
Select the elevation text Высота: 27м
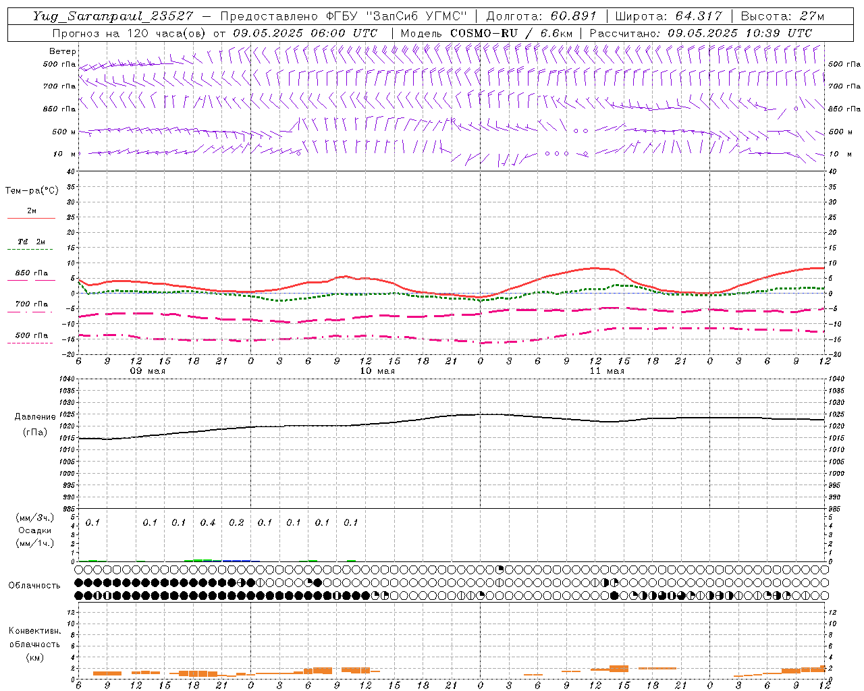[x=782, y=16]
